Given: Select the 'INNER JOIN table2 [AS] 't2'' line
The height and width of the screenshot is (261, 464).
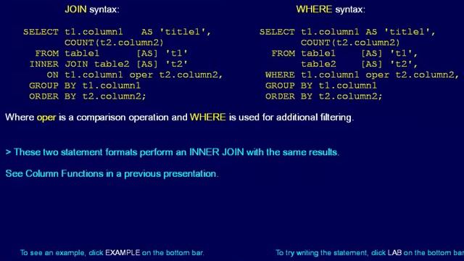Looking at the screenshot, I should coord(109,65).
